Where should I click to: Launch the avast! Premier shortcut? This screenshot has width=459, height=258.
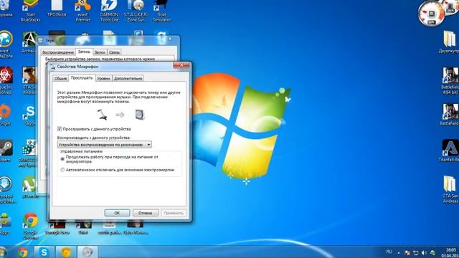(x=83, y=11)
